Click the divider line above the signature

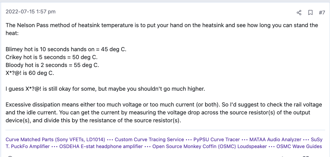click(x=165, y=130)
